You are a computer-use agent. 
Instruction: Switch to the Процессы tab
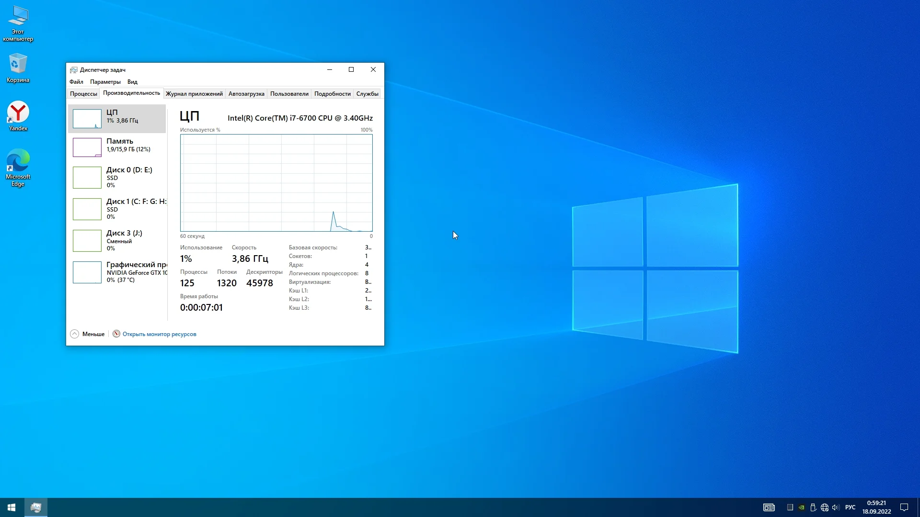[83, 94]
